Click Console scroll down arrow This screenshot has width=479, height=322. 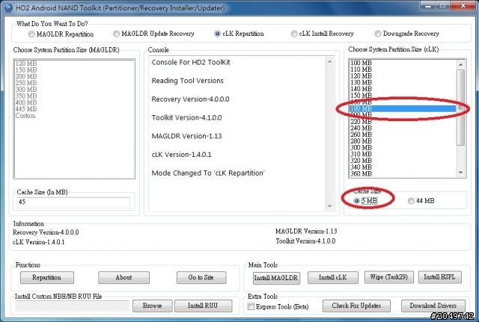pyautogui.click(x=329, y=206)
